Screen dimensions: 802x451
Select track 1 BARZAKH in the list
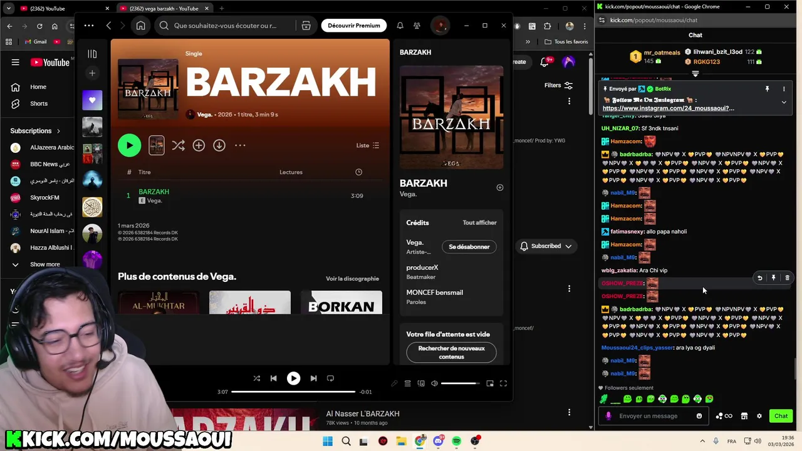pyautogui.click(x=249, y=196)
